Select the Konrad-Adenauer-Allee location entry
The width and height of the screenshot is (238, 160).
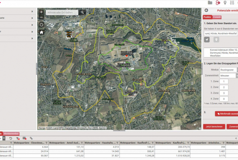coord(221,53)
